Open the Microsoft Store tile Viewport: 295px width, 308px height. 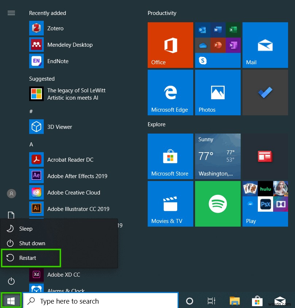coord(170,156)
